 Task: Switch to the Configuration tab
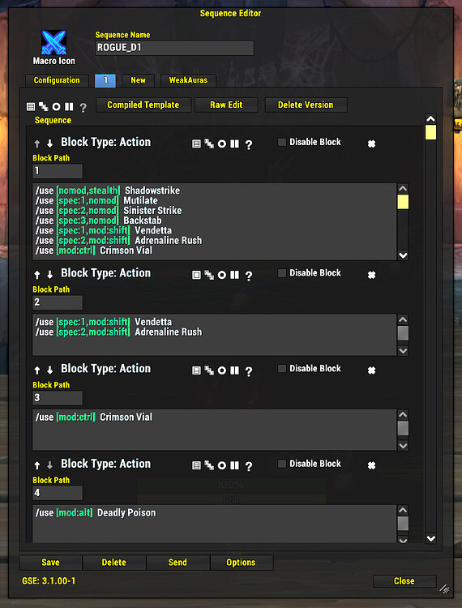tap(57, 80)
